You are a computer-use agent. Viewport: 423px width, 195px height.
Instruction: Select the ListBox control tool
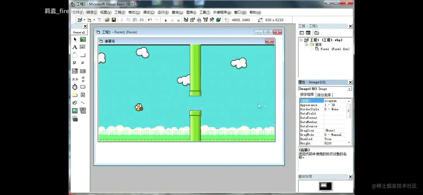click(x=83, y=71)
